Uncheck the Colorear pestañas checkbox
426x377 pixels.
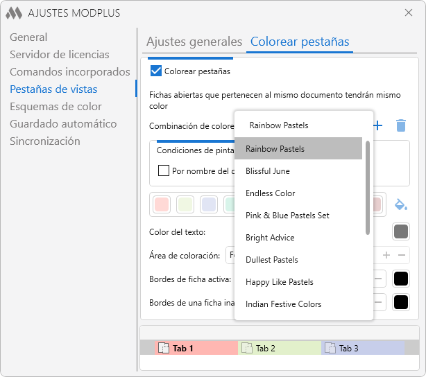coord(156,71)
